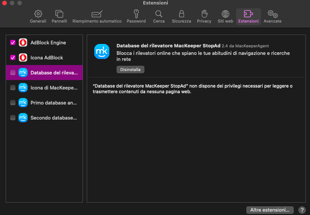The height and width of the screenshot is (215, 310).
Task: Switch to Sicurezza settings
Action: 181,17
